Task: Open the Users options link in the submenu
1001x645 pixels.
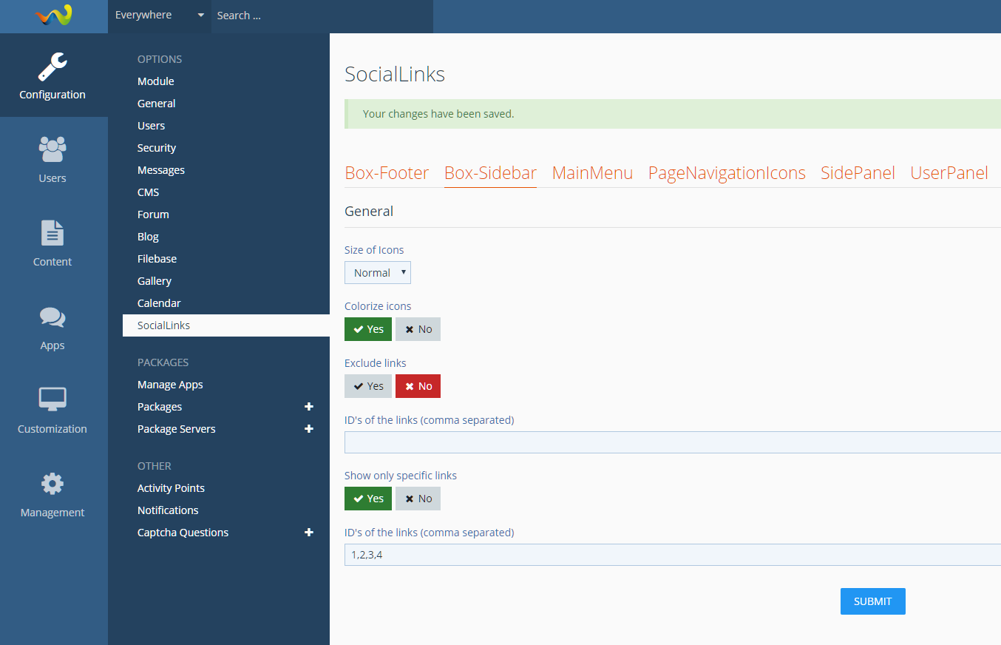Action: pos(151,126)
